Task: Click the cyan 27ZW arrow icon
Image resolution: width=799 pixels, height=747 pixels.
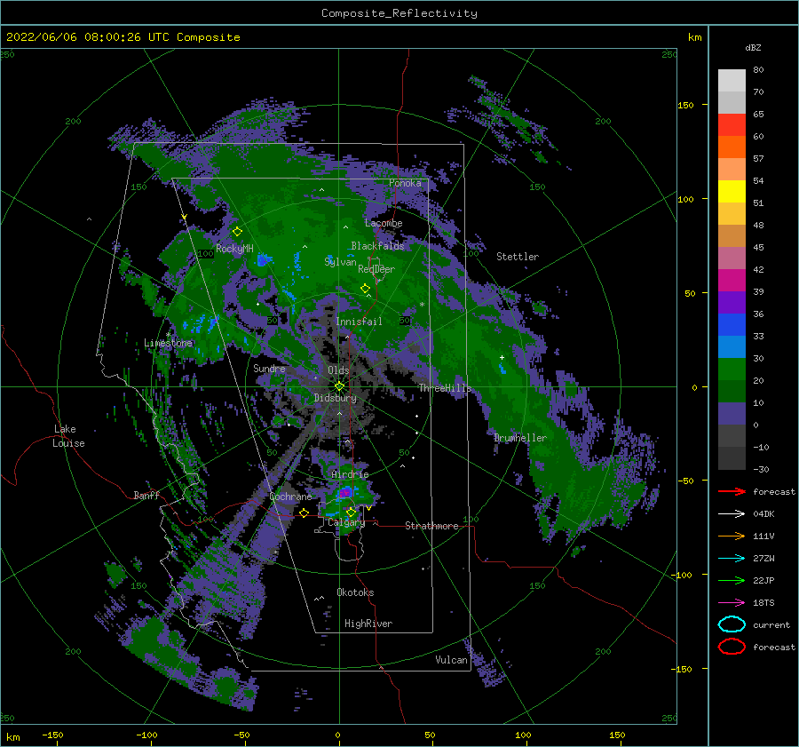Action: coord(732,559)
